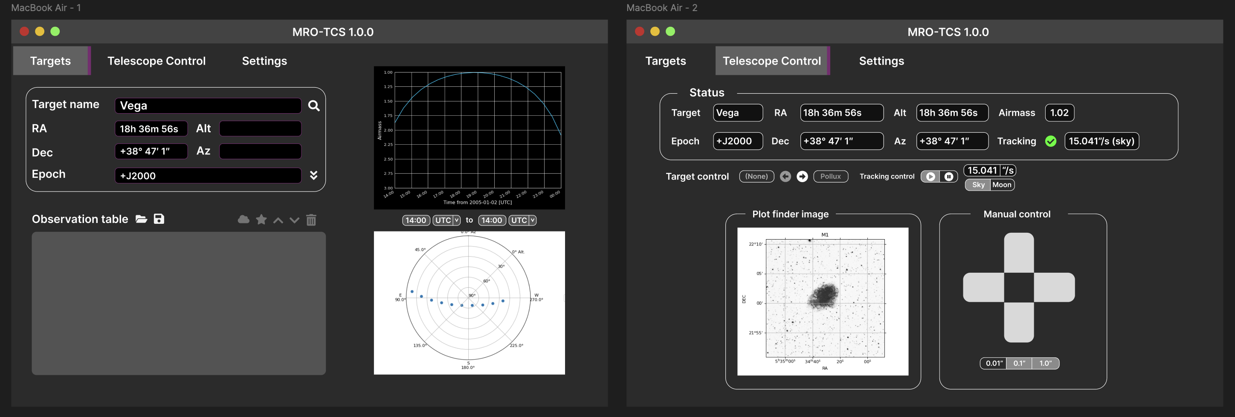Search for target Vega with magnifier icon
1235x417 pixels.
coord(313,106)
